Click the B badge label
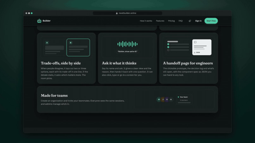The image size is (255, 143). click(71, 43)
